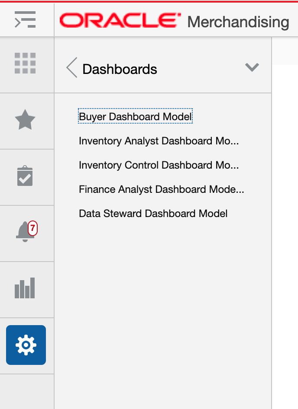Click the highlighted Settings gear tile
Viewport: 298px width, 409px height.
[x=26, y=345]
